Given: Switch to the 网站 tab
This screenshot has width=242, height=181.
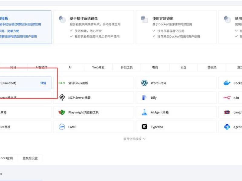Looking at the screenshot, I should (x=13, y=67).
